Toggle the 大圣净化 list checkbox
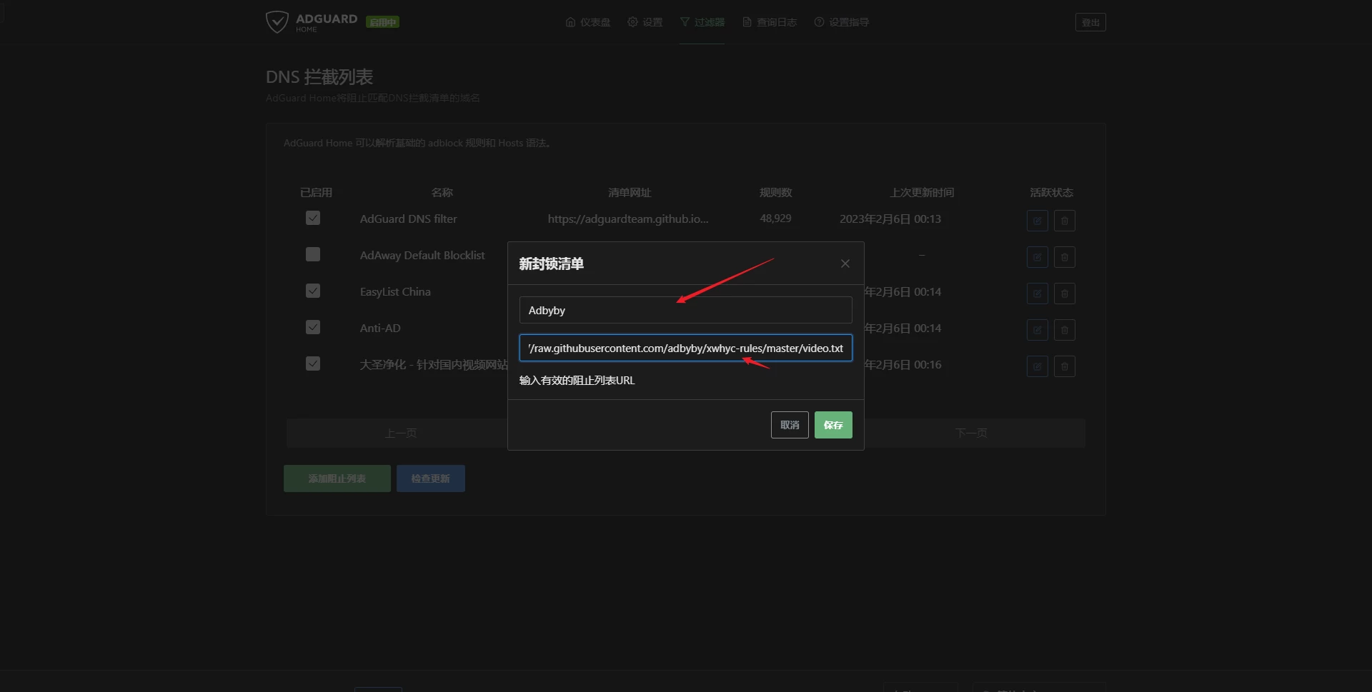The width and height of the screenshot is (1372, 692). pyautogui.click(x=313, y=363)
